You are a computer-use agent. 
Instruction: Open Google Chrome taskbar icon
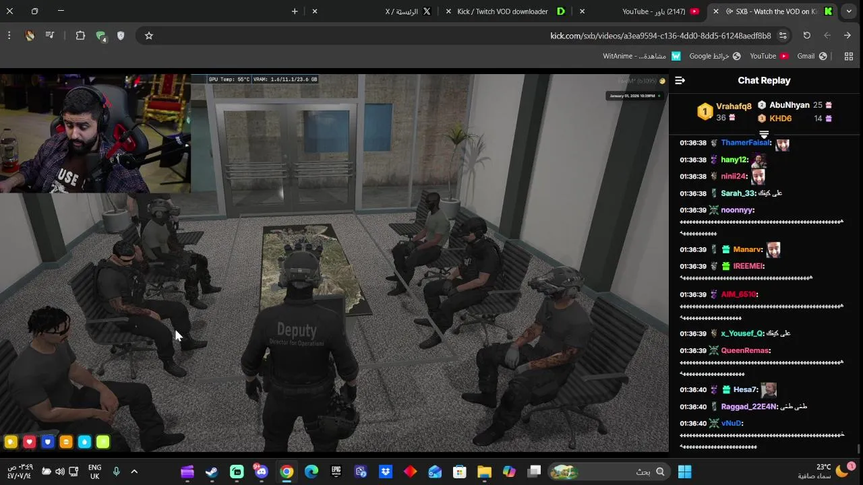tap(287, 472)
